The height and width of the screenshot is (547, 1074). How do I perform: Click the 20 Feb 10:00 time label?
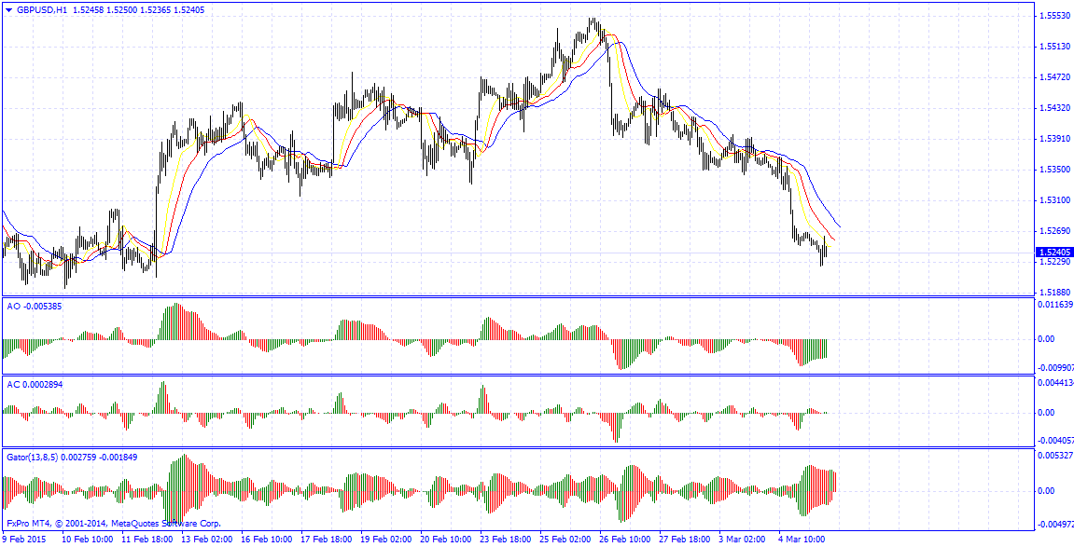447,540
